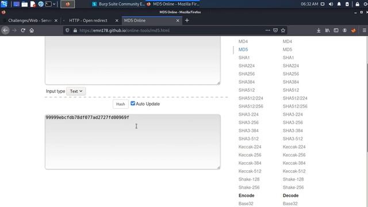Open Keccak-224 link in right column

[294, 147]
